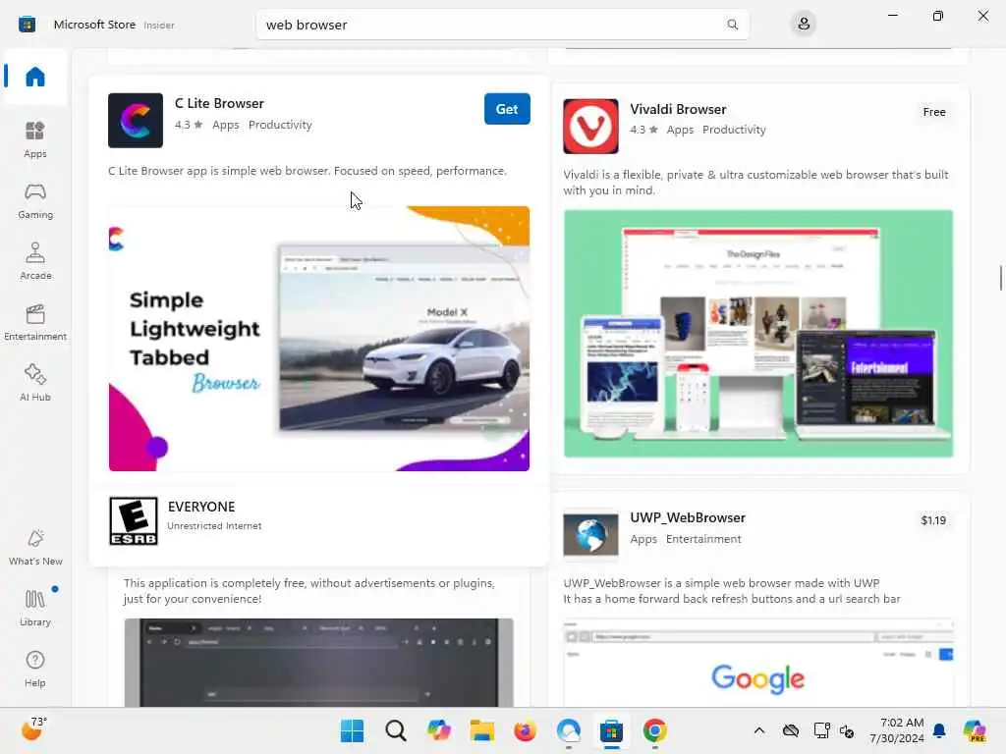Click the $1.19 price on UWP_WebBrowser
1006x754 pixels.
pos(933,520)
